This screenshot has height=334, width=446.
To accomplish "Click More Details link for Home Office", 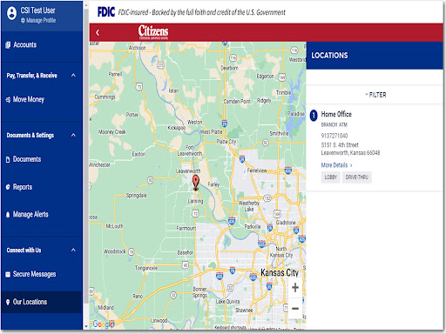I will pos(336,165).
